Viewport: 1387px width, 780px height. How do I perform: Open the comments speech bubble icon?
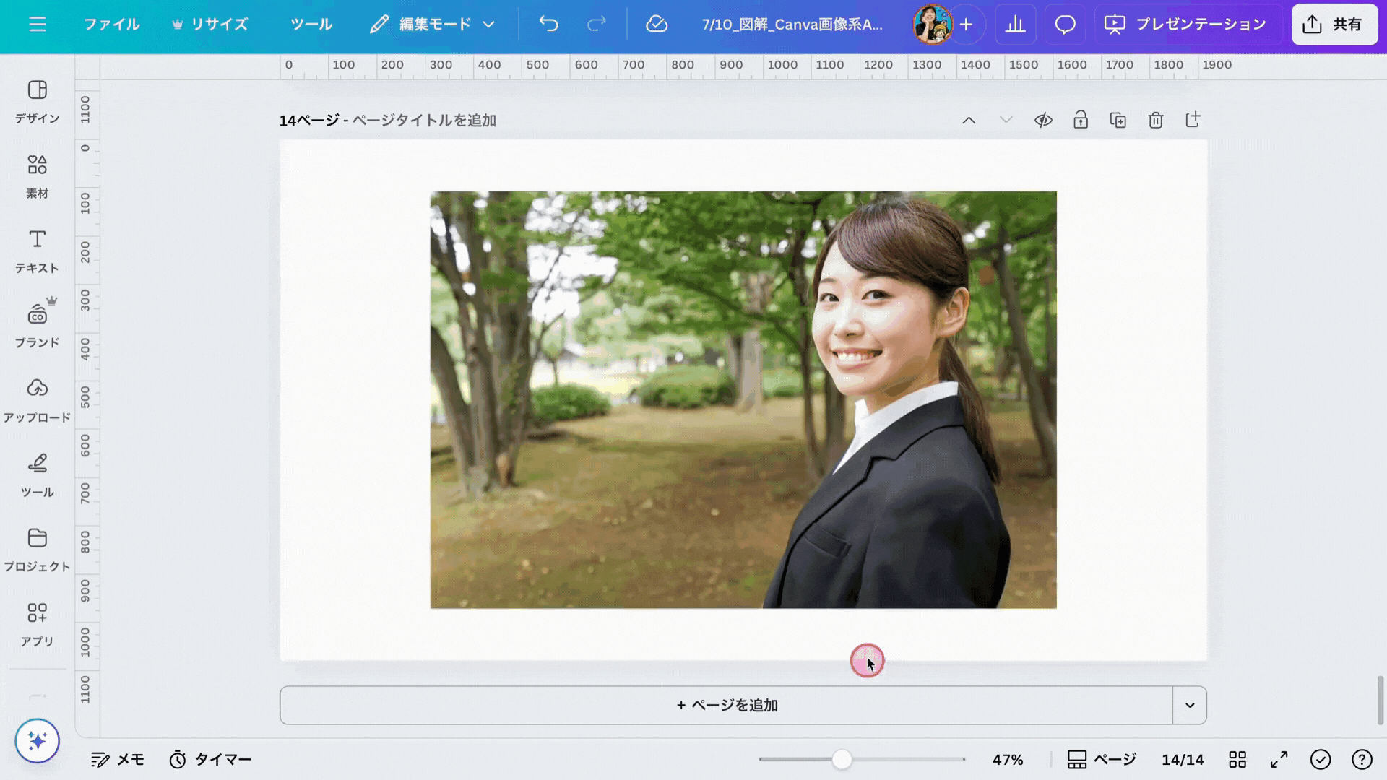[x=1065, y=25]
